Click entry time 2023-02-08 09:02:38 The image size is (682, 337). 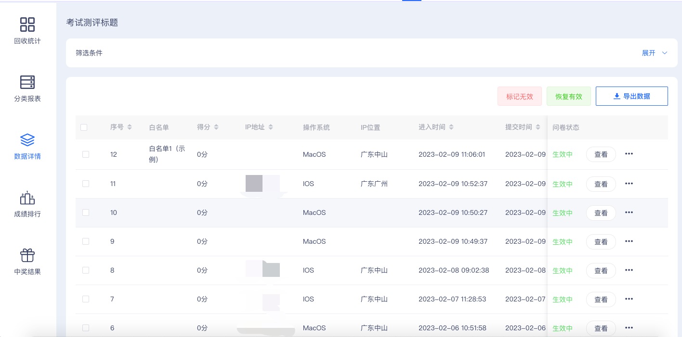(454, 270)
